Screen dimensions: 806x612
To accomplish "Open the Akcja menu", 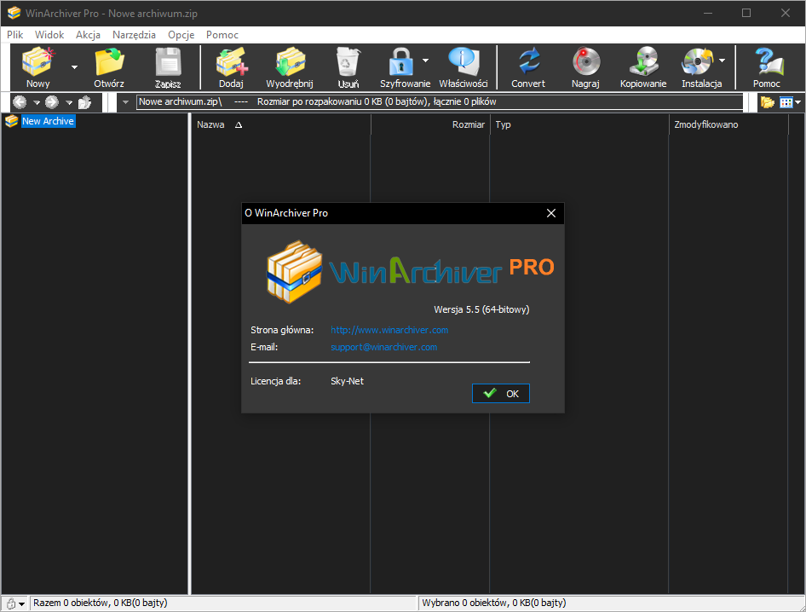I will click(88, 34).
